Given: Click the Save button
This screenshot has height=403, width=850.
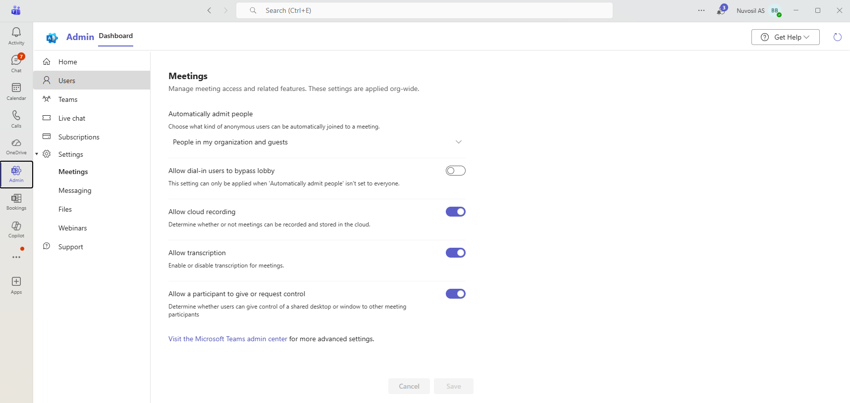Looking at the screenshot, I should [454, 386].
